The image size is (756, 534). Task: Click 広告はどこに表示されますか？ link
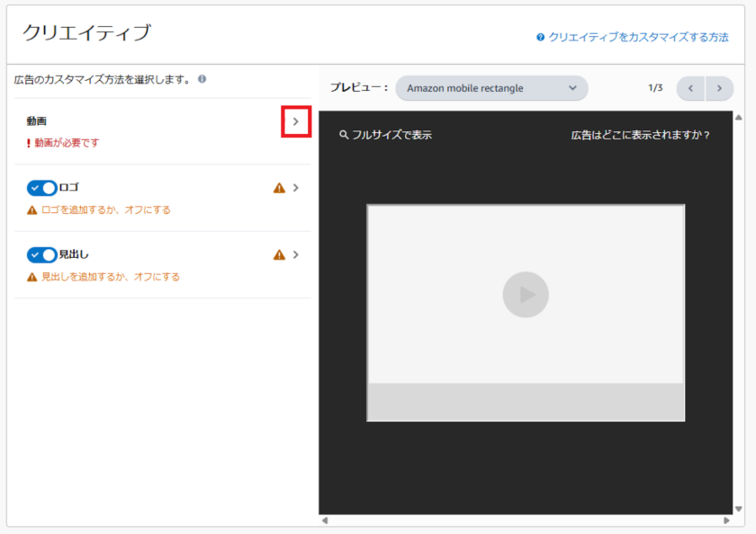coord(640,135)
